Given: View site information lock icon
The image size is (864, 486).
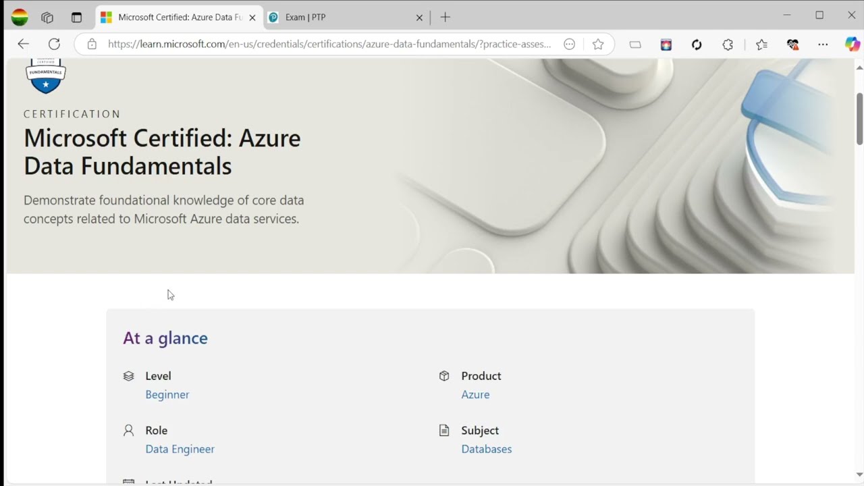Looking at the screenshot, I should tap(92, 44).
